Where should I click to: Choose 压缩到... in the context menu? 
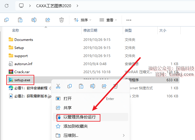tap(91, 135)
